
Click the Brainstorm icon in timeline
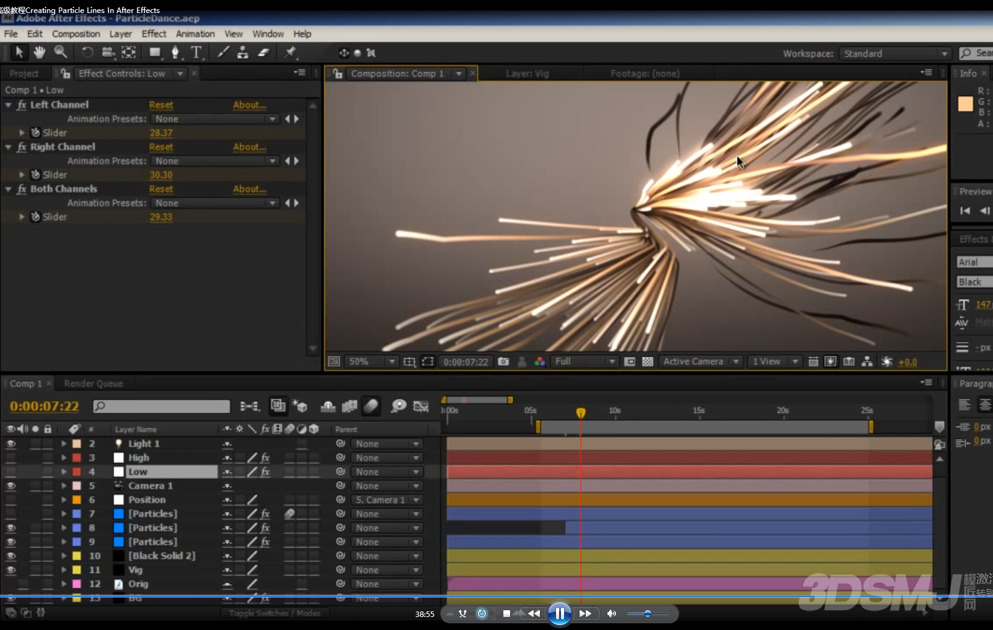[x=399, y=406]
